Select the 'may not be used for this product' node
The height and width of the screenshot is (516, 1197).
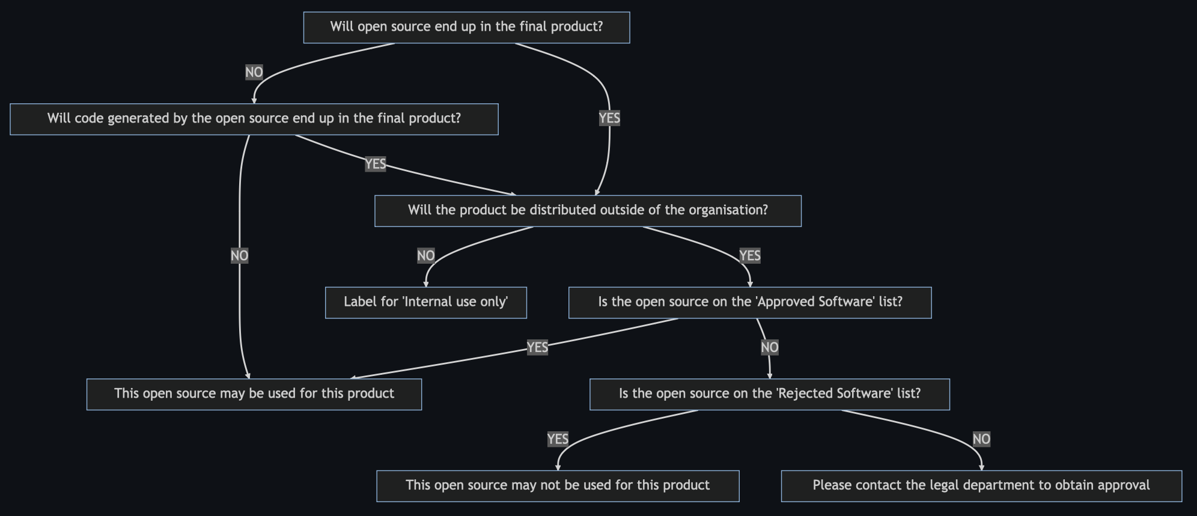click(x=558, y=486)
